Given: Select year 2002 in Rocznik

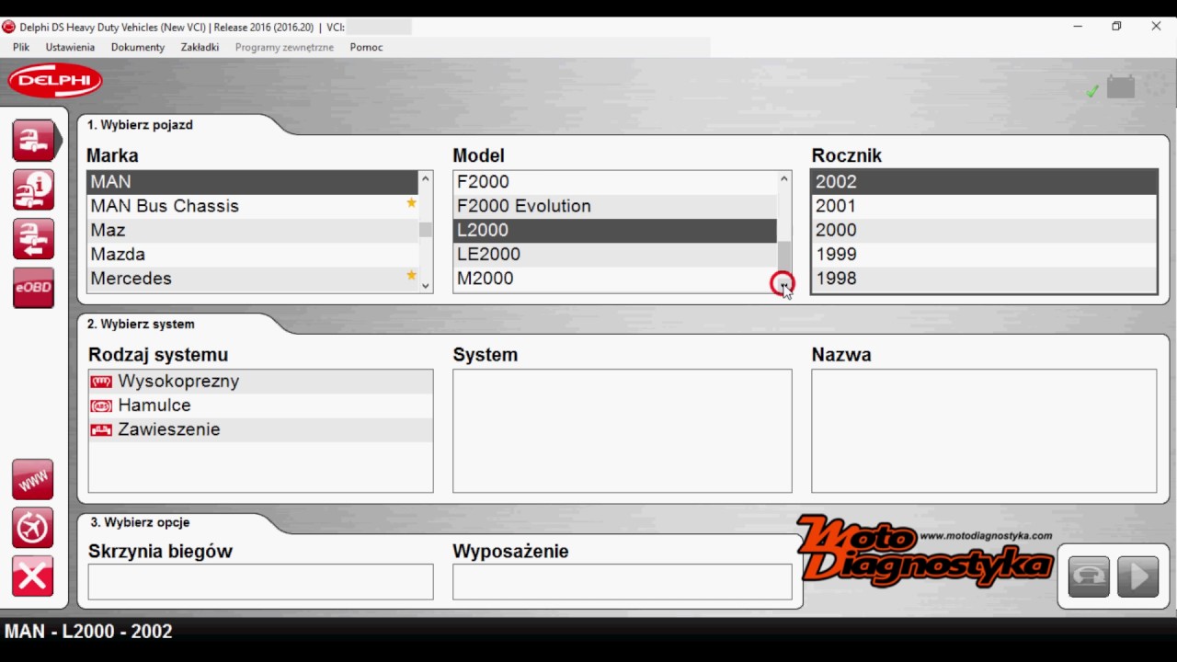Looking at the screenshot, I should click(x=984, y=182).
